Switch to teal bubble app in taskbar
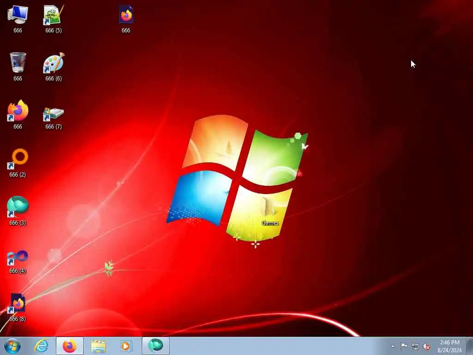473x355 pixels. point(156,346)
